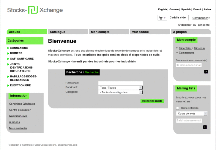The height and width of the screenshot is (161, 216).
Task: Open the ELECTRONIQUE category
Action: point(21,85)
